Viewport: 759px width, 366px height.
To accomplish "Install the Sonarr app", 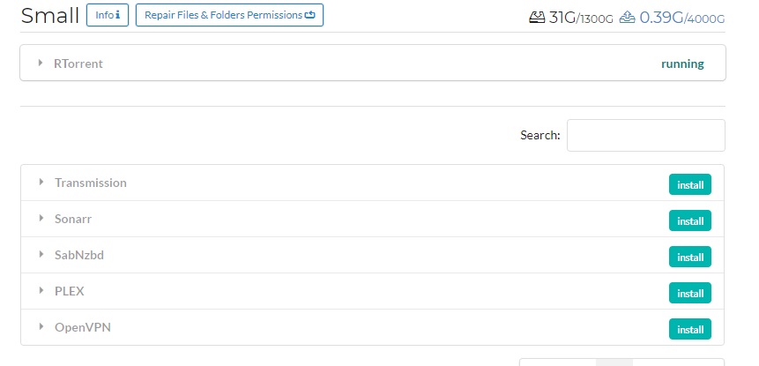I will pos(689,220).
